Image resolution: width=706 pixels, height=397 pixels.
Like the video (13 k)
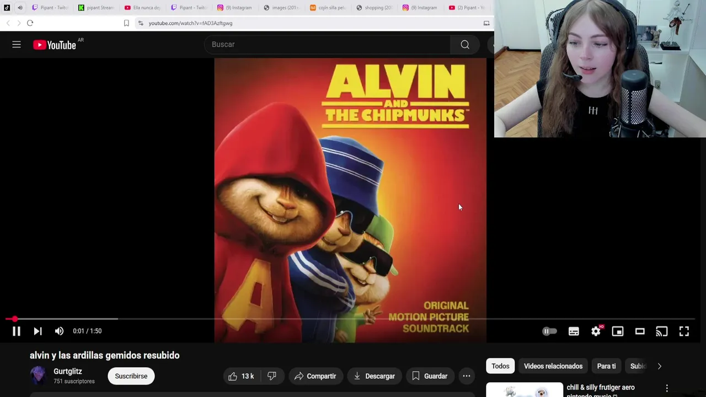[x=240, y=376]
